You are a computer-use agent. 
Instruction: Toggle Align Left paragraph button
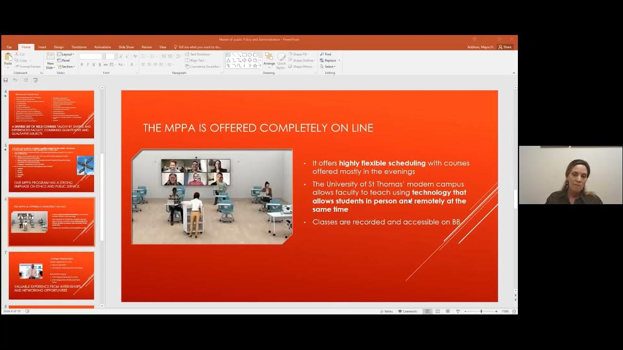(x=143, y=65)
